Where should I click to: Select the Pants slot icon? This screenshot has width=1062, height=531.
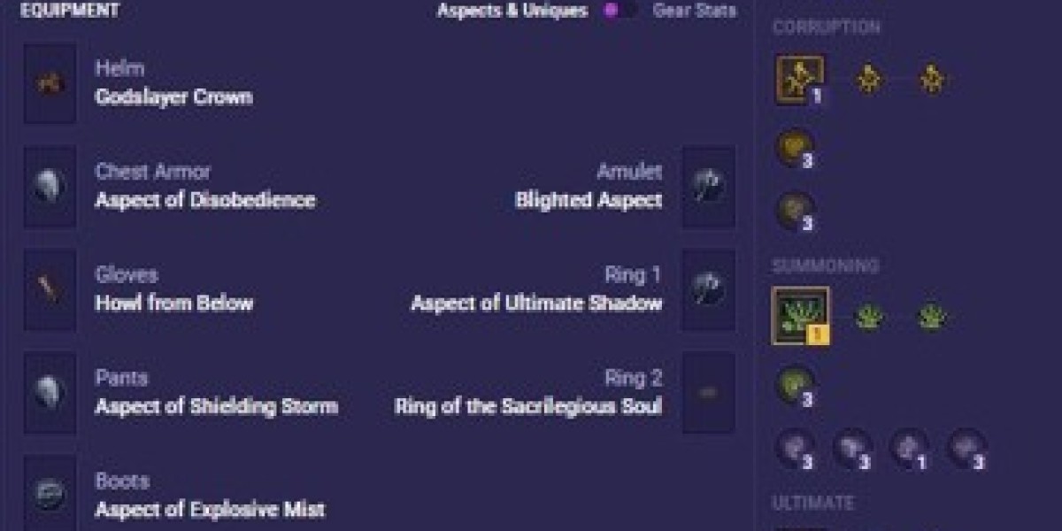point(50,393)
